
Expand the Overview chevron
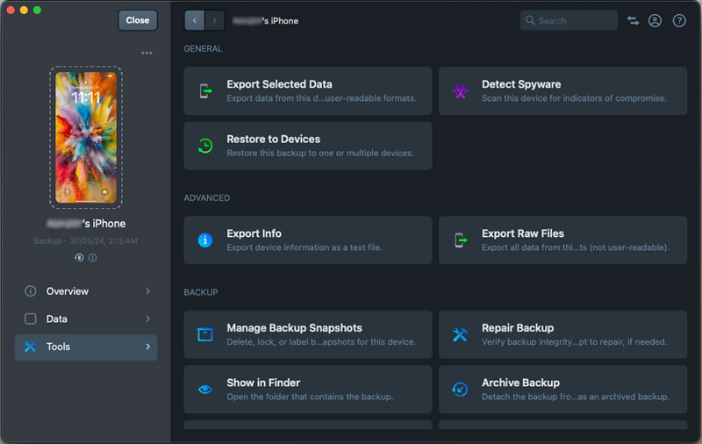147,291
